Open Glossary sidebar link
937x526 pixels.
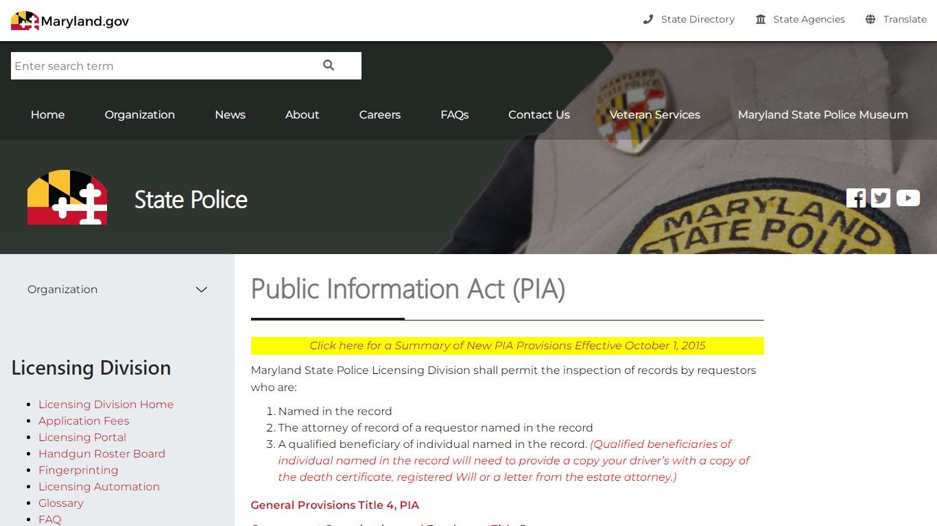coord(61,503)
